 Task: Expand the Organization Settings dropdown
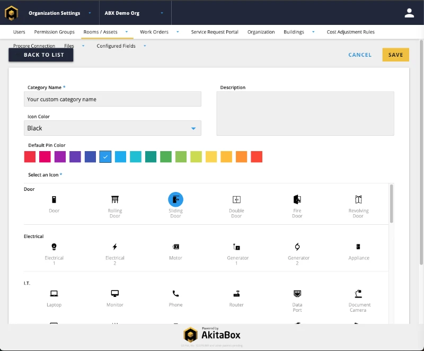59,13
